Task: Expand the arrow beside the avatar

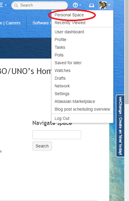Action: [x=109, y=5]
